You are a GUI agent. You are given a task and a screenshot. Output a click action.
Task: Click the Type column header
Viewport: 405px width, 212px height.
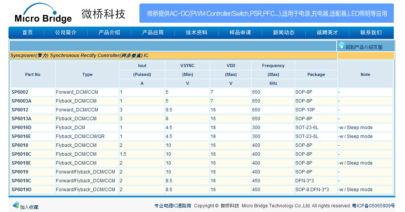point(87,74)
